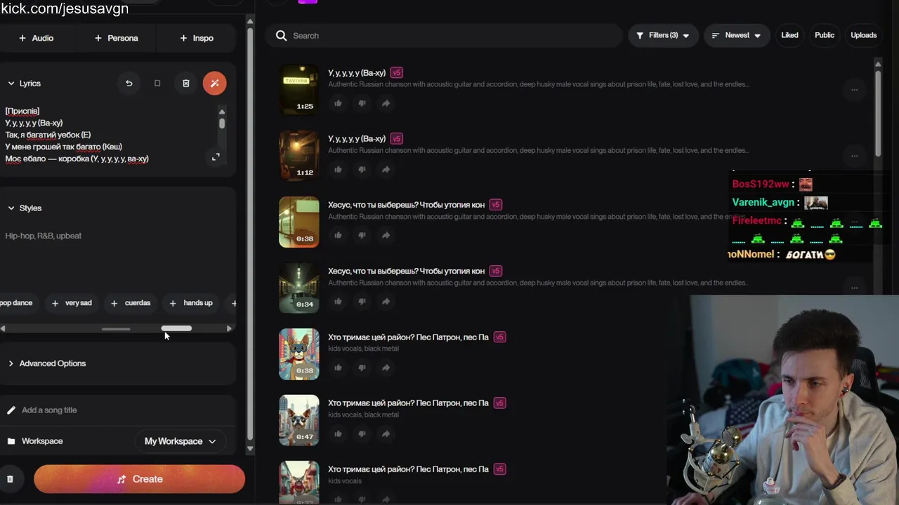Image resolution: width=899 pixels, height=505 pixels.
Task: Expand Advanced Options
Action: [x=47, y=363]
